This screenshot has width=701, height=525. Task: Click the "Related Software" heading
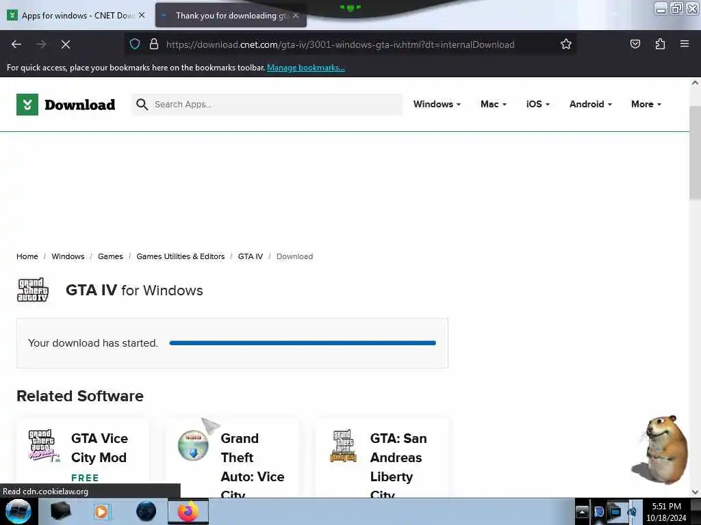80,396
